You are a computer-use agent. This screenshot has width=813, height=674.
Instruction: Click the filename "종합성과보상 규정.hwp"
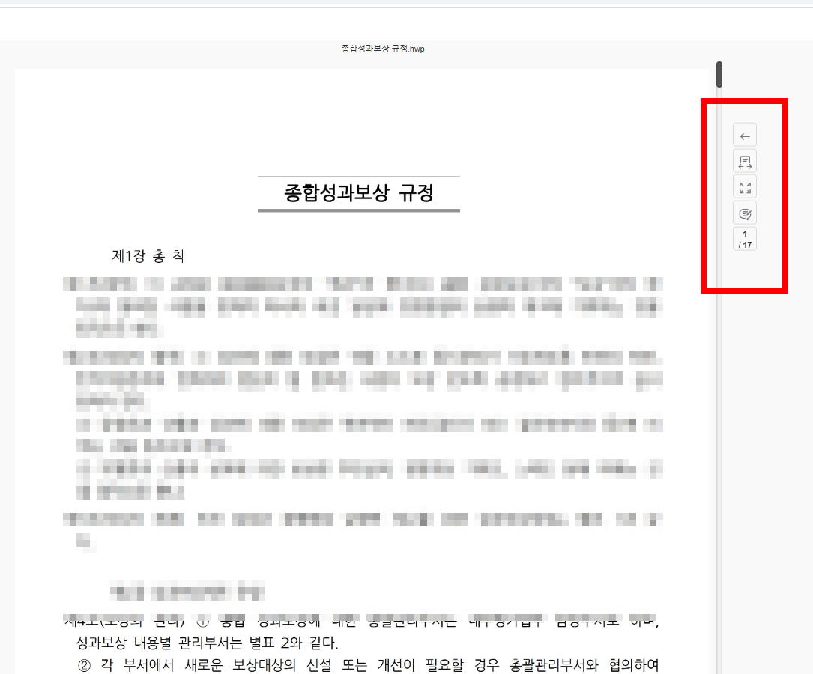point(381,48)
